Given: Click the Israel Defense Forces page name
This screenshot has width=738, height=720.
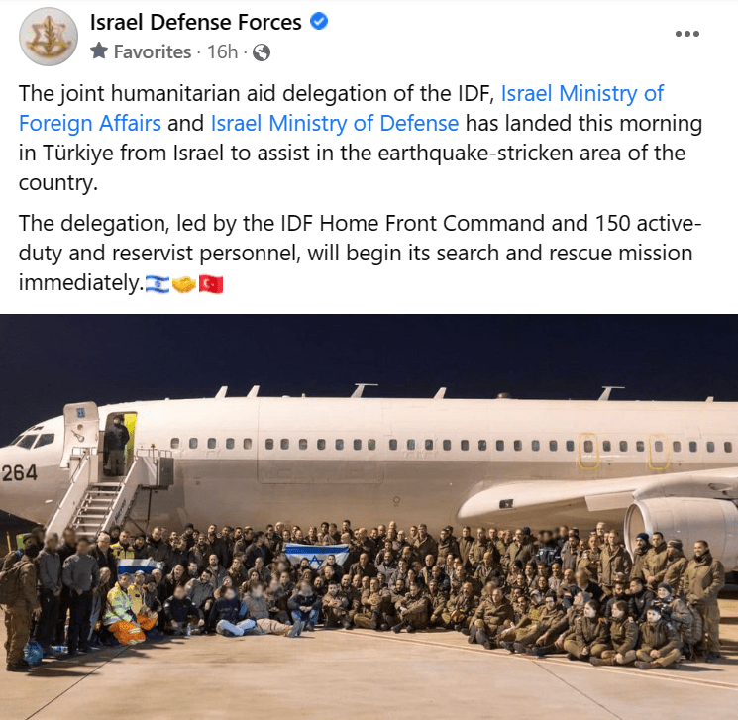Looking at the screenshot, I should coord(195,22).
